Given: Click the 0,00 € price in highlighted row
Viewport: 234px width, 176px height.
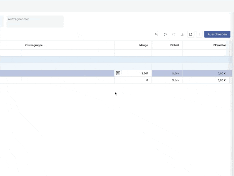Looking at the screenshot, I should (221, 74).
